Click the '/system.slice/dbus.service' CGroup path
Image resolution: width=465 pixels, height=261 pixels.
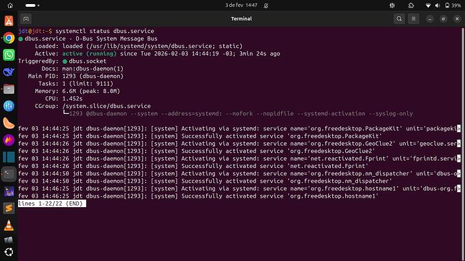click(x=106, y=106)
